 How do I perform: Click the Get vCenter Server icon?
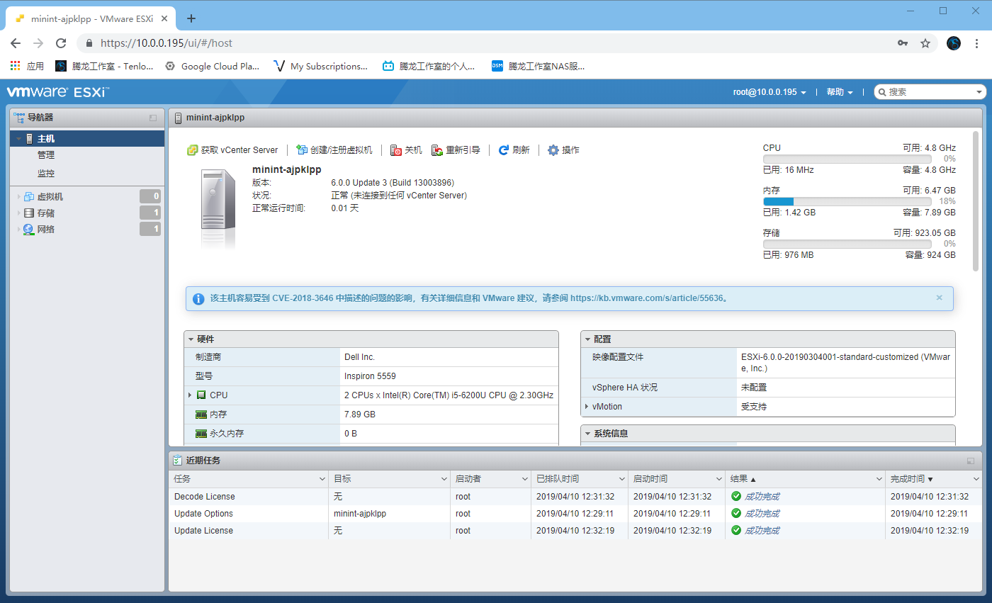[192, 150]
